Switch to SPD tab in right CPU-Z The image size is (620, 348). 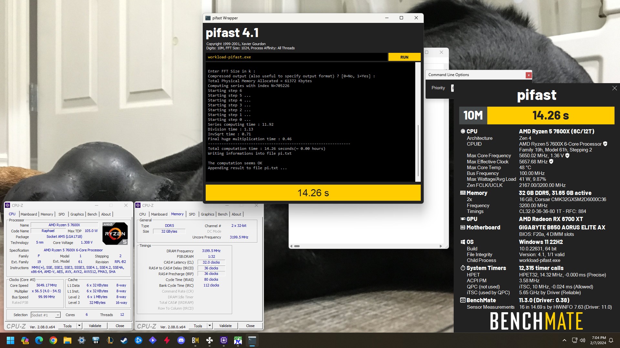pos(192,214)
